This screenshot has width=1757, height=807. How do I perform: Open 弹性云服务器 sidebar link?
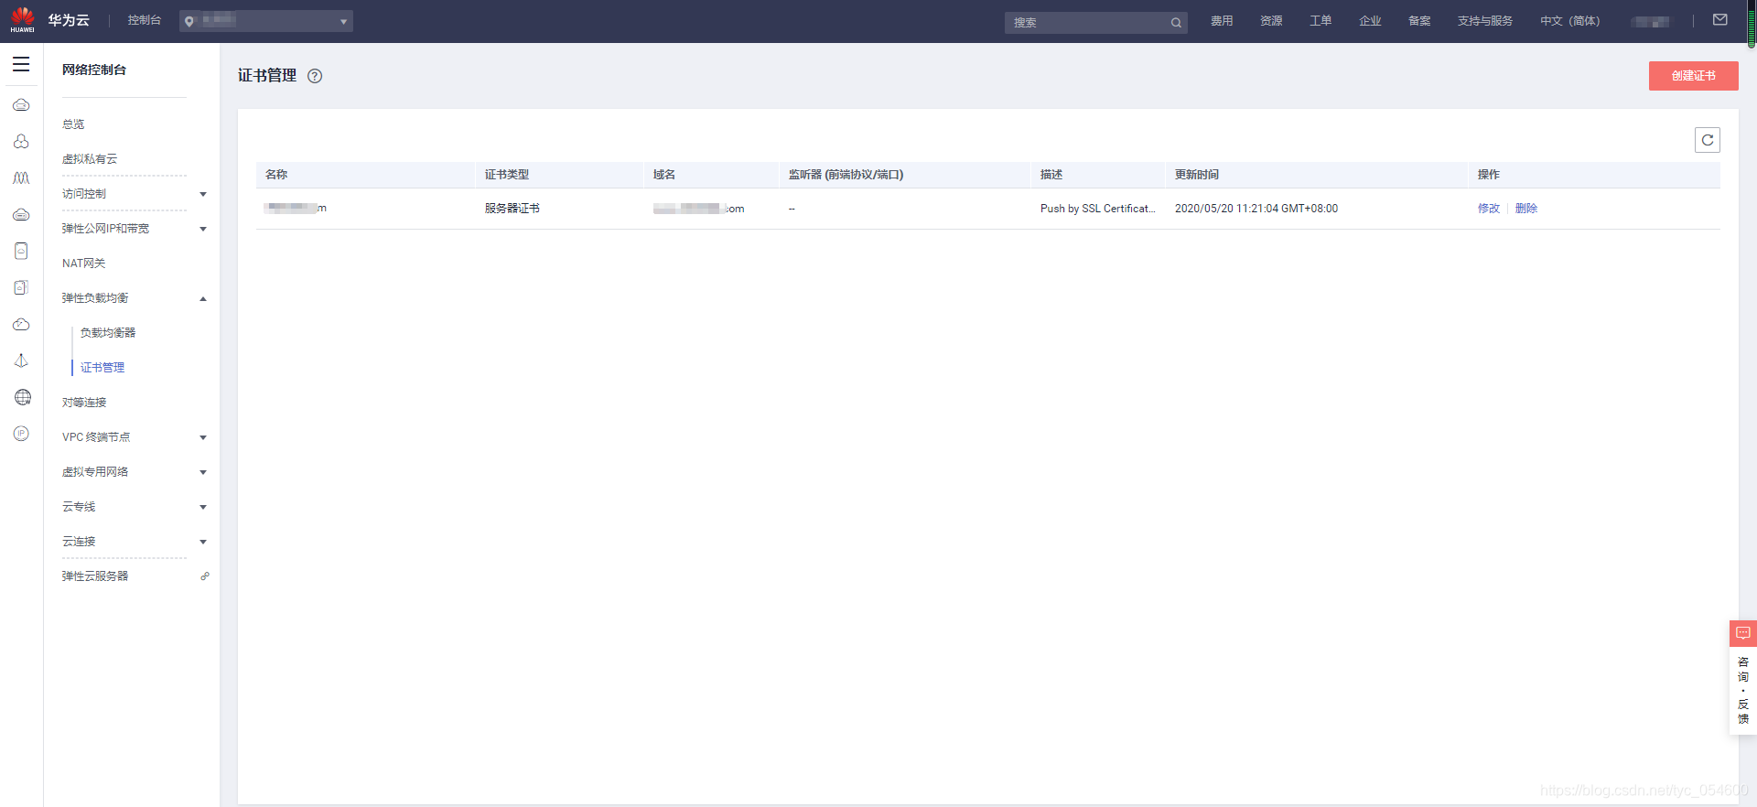pyautogui.click(x=95, y=576)
